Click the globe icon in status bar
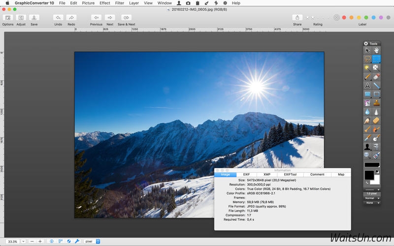 [x=68, y=241]
